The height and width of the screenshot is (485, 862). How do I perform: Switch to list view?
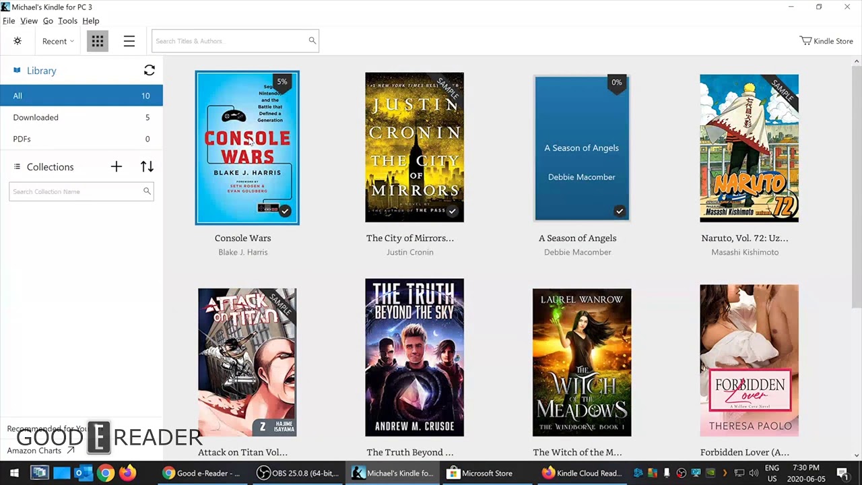[129, 41]
